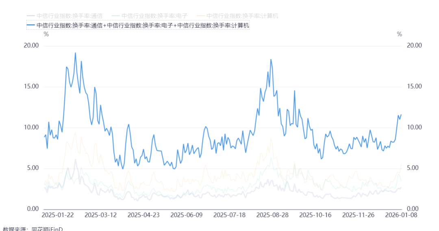Click the x-axis label 2025-03-12
Viewport: 439px width, 231px height.
tap(100, 215)
